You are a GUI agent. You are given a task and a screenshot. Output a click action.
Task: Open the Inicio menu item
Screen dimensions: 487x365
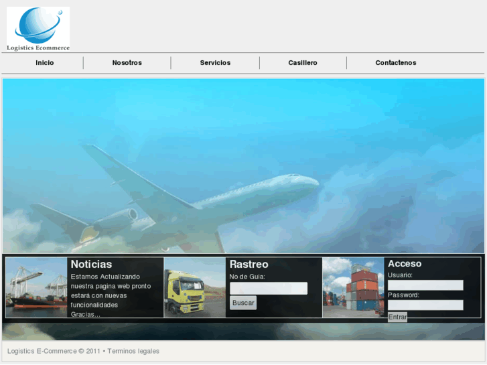point(45,63)
